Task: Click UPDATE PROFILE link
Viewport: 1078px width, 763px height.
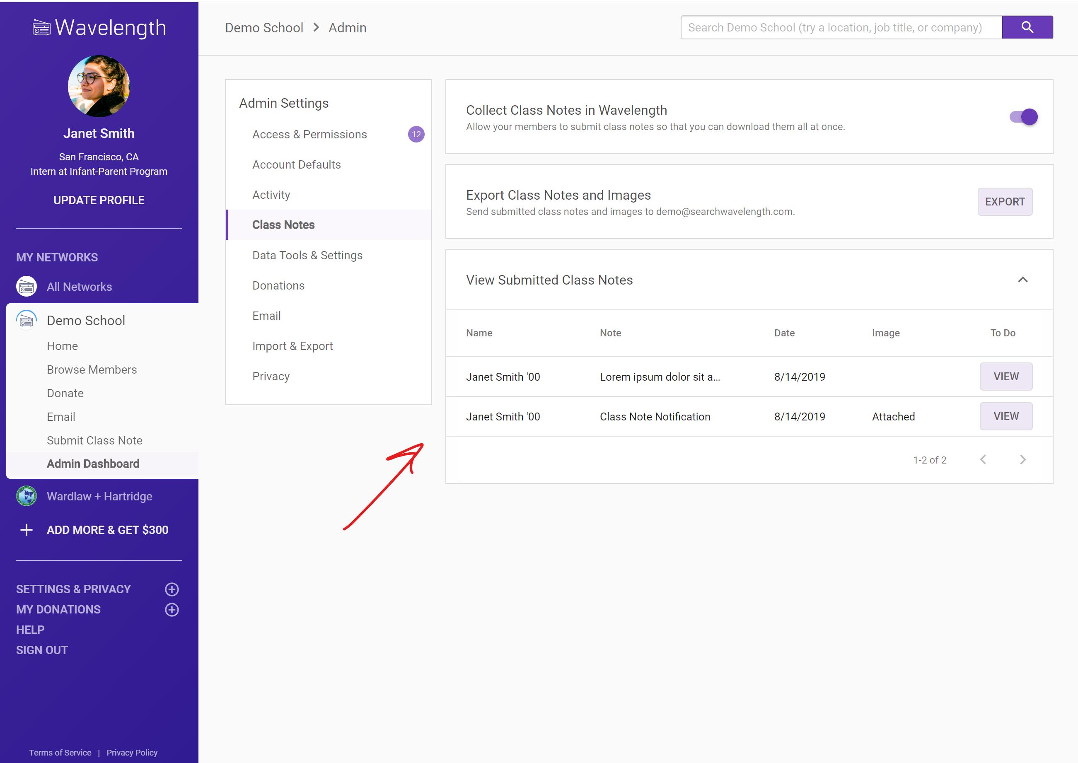Action: click(x=98, y=200)
